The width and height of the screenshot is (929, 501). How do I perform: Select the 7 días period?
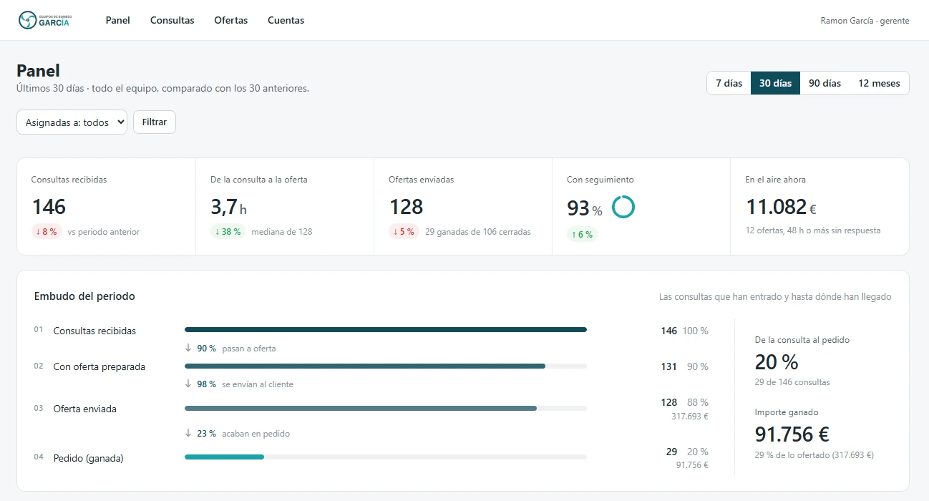pos(729,83)
